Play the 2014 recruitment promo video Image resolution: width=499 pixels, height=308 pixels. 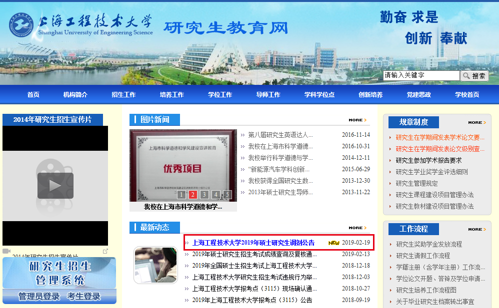tap(55, 186)
